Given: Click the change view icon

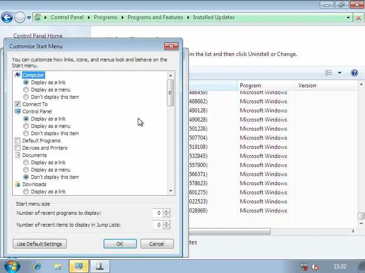Looking at the screenshot, I should pos(328,73).
